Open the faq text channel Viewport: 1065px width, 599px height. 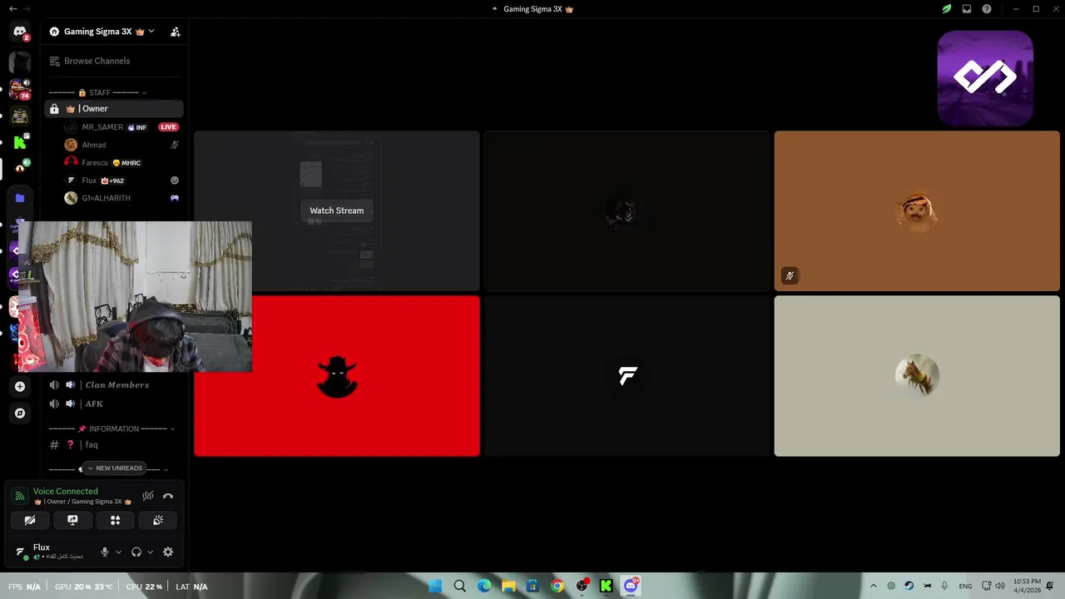click(114, 445)
